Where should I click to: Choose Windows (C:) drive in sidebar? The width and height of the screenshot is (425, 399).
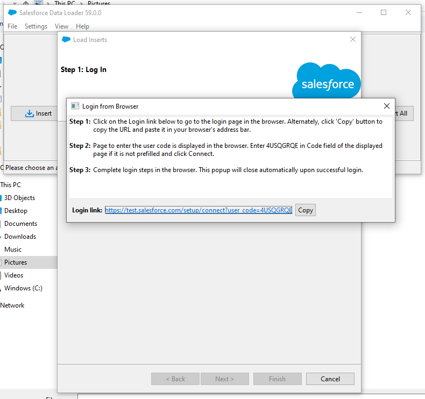pyautogui.click(x=23, y=288)
